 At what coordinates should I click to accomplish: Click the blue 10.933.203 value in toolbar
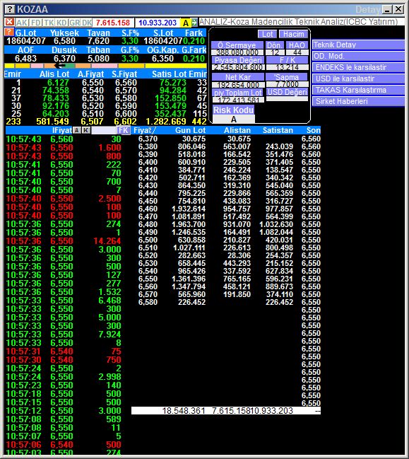(158, 23)
